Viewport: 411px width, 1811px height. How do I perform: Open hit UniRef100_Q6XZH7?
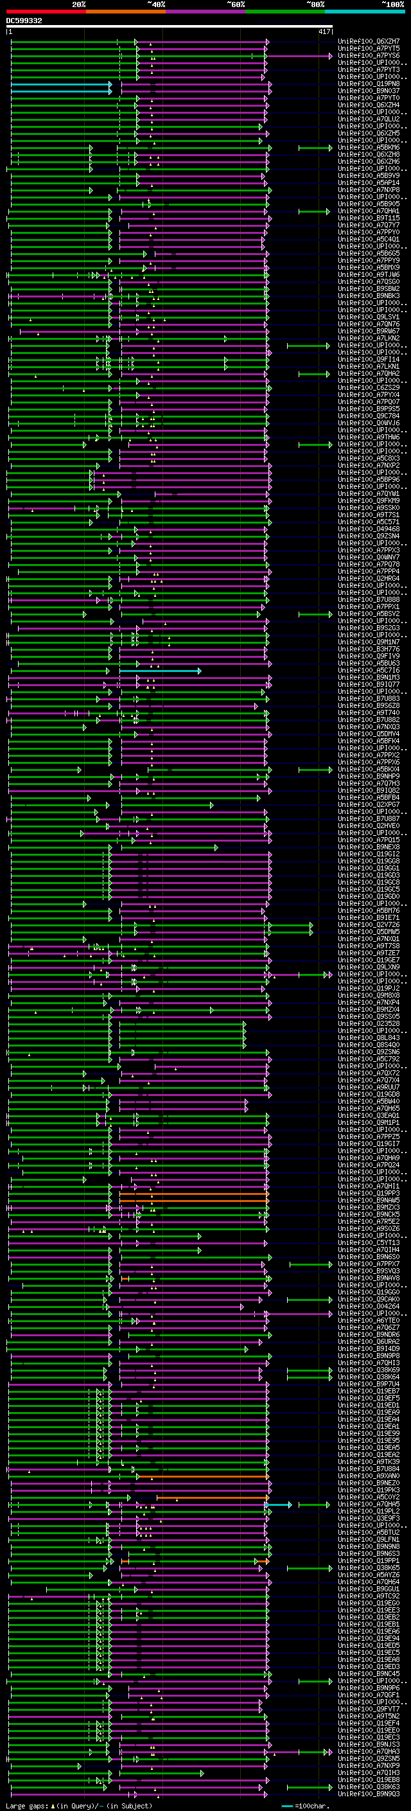click(369, 42)
